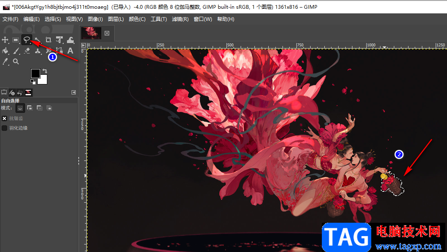Swap foreground and background colors
This screenshot has height=252, width=447.
(45, 71)
